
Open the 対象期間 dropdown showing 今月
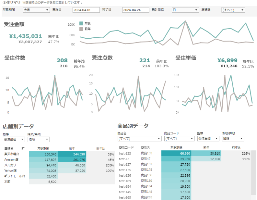36,10
